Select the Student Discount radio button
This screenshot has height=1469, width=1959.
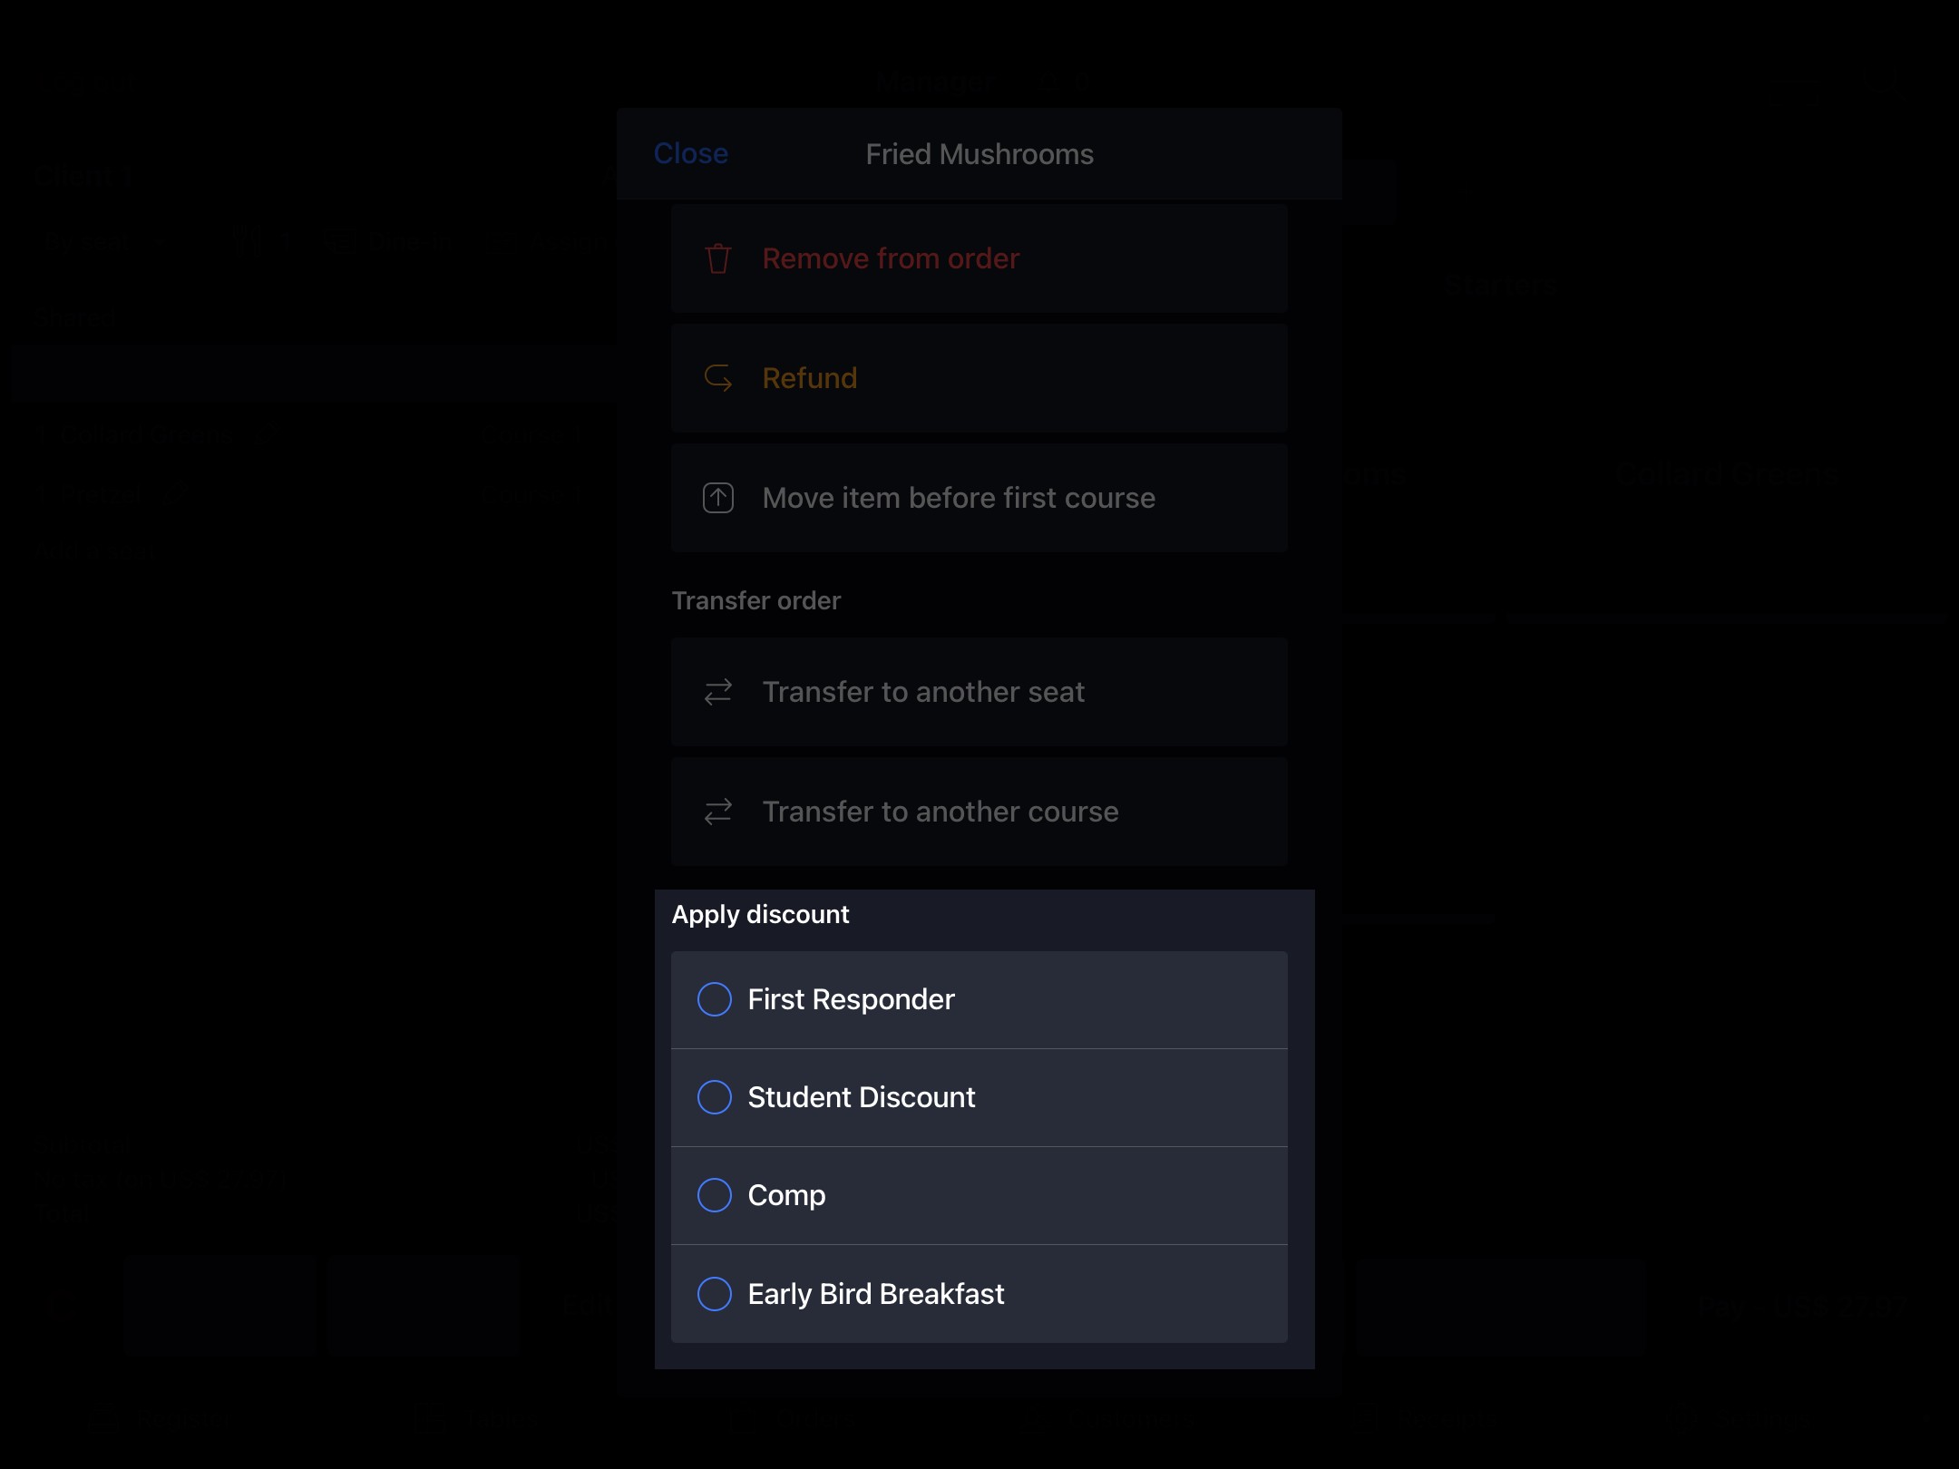(x=715, y=1097)
